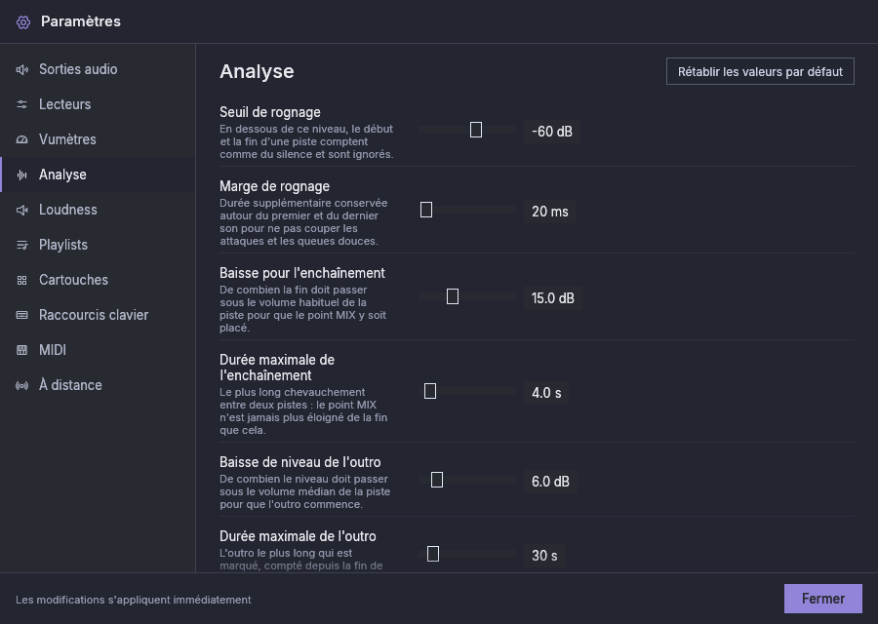
Task: Click the Baisse de niveau de l'outro slider handle
Action: (x=437, y=480)
